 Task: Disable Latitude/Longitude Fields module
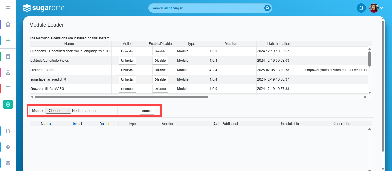click(x=160, y=61)
